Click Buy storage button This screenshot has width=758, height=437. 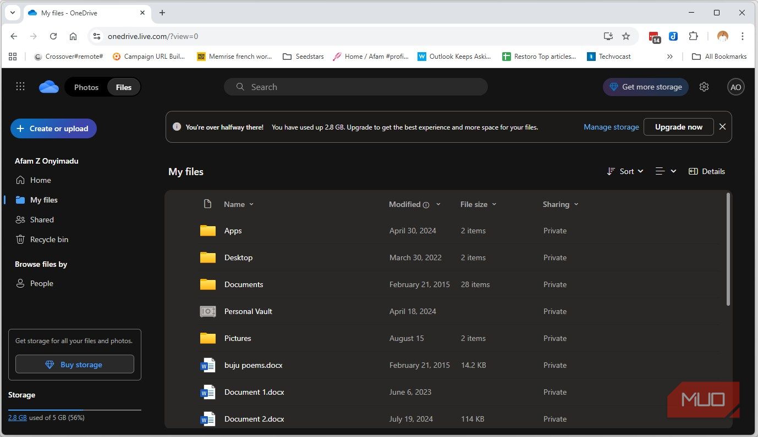[75, 365]
